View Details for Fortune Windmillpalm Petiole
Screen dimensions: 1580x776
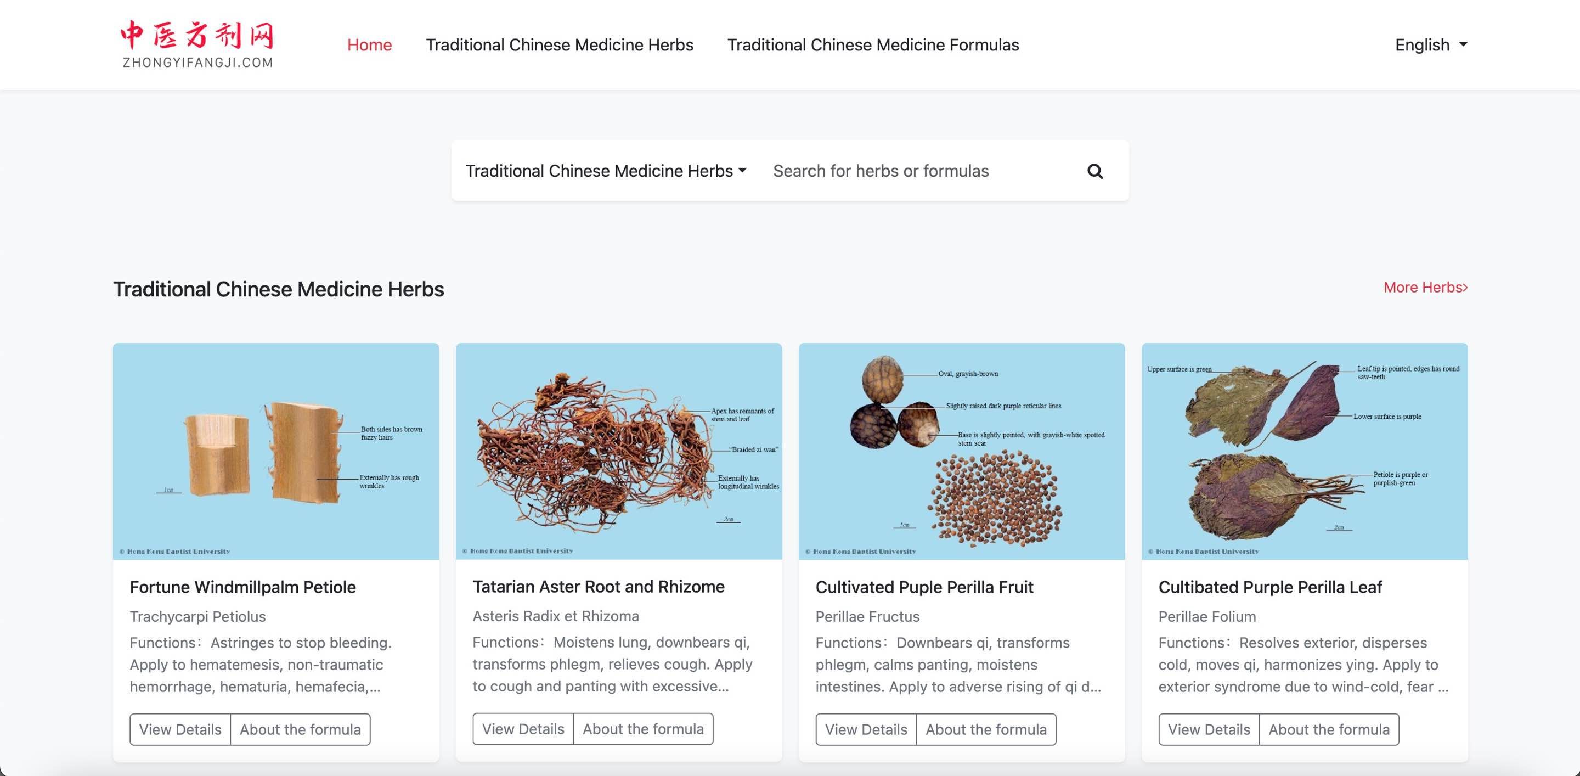click(x=180, y=729)
